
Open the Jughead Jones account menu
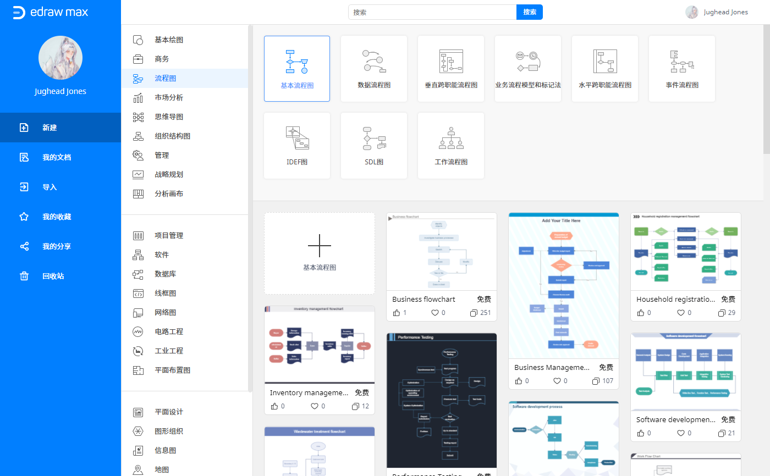click(717, 12)
